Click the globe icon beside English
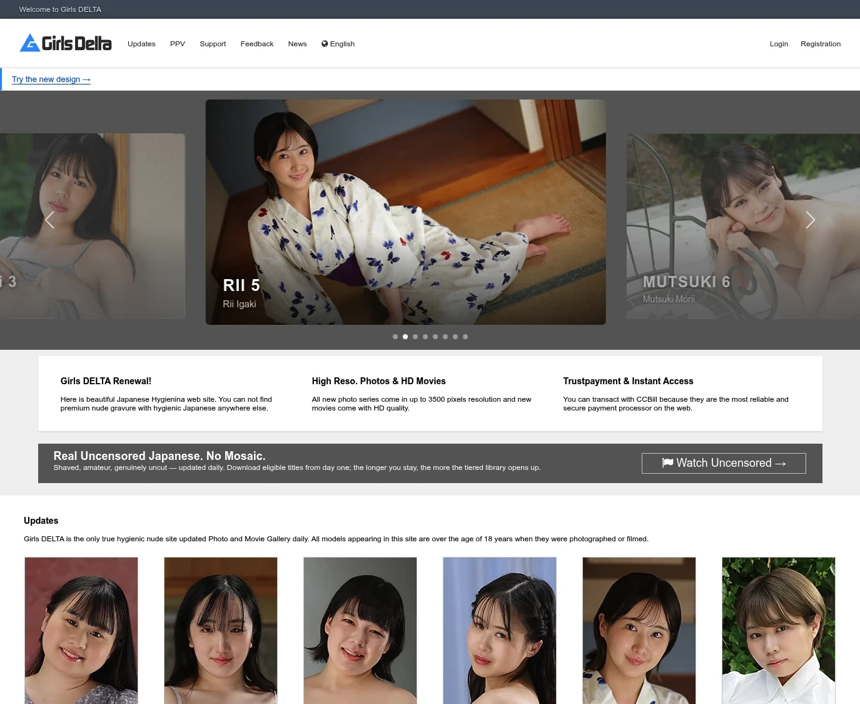Screen dimensions: 860x704 tap(325, 44)
